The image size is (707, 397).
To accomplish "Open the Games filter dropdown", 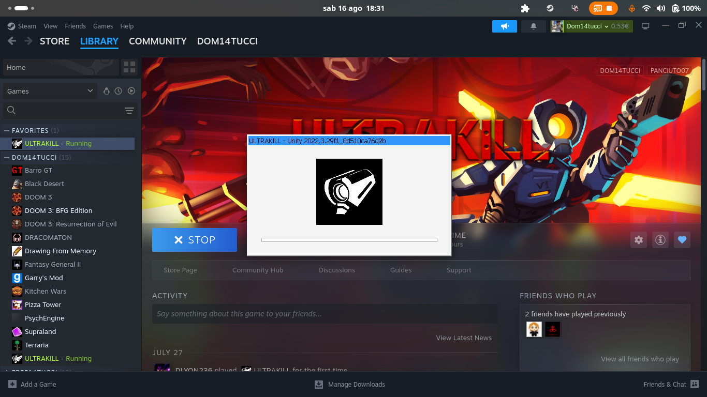I will point(50,91).
